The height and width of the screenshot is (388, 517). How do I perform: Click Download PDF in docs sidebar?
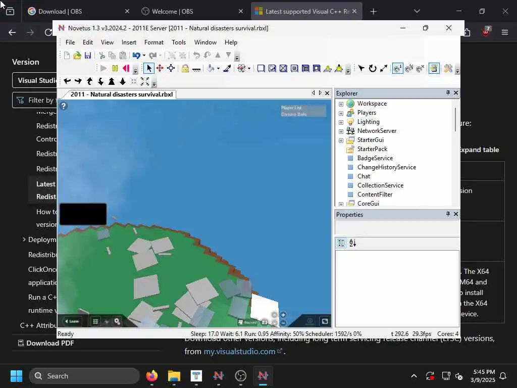(46, 343)
